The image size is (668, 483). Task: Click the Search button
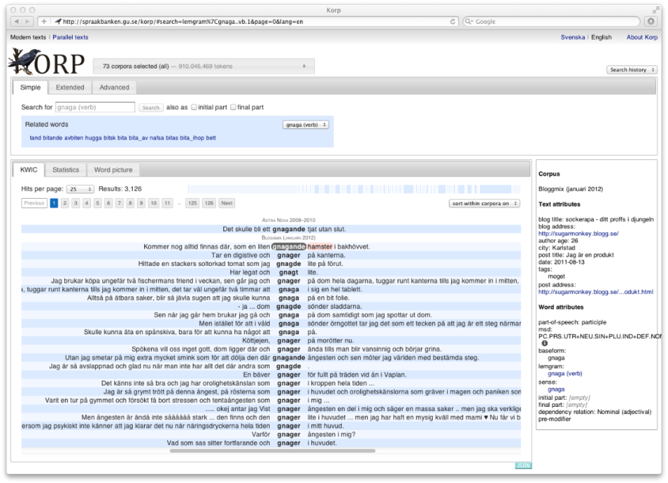coord(151,108)
